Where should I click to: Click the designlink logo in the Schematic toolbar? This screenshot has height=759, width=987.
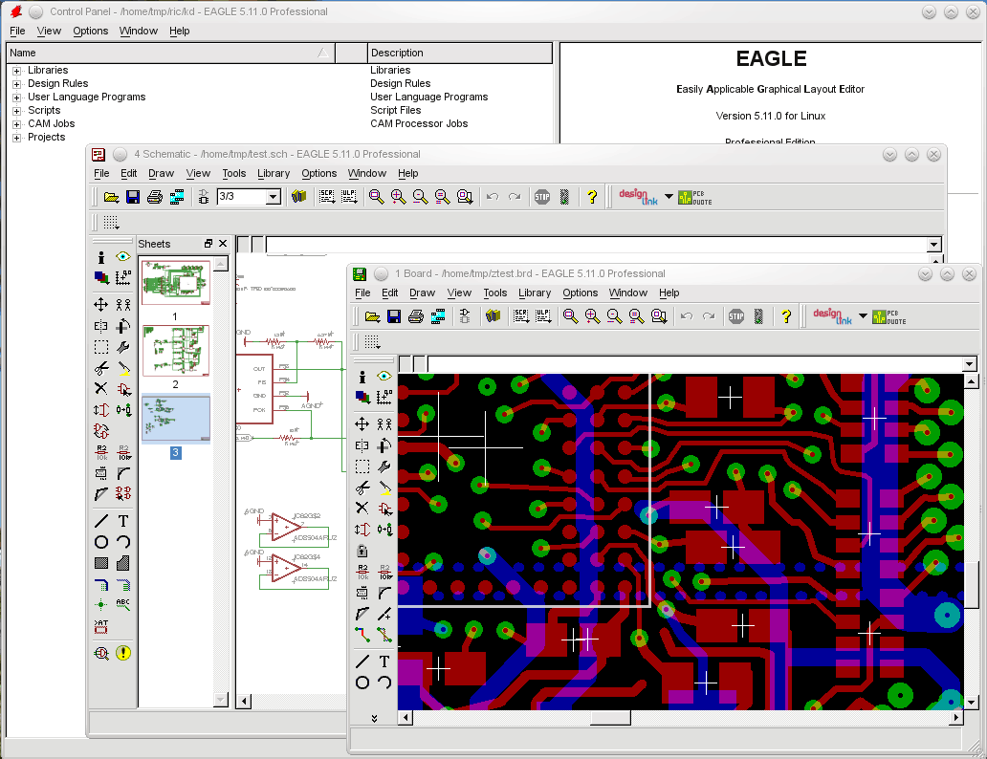638,197
